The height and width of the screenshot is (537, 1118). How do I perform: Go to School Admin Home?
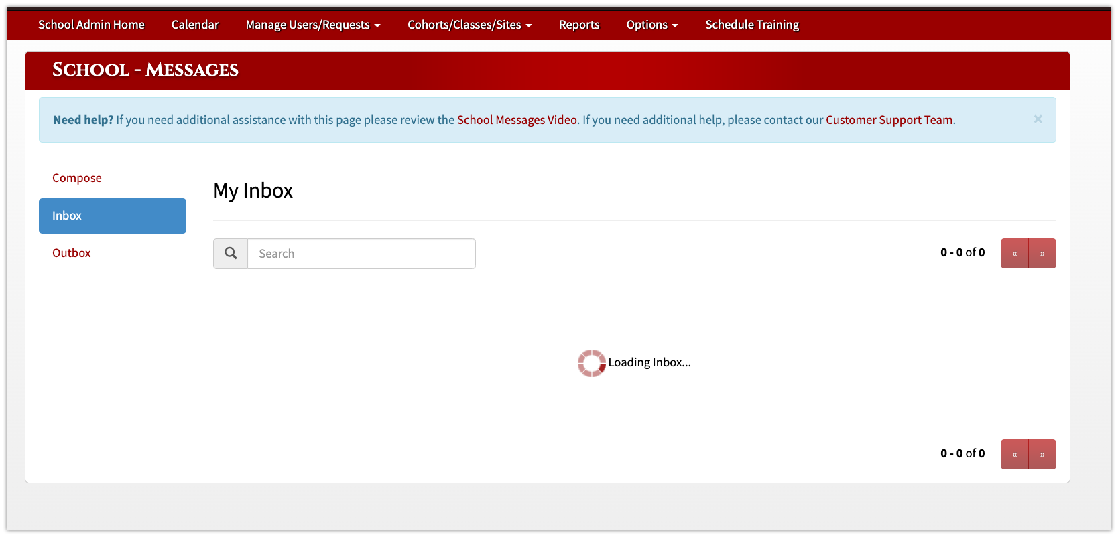[x=91, y=25]
